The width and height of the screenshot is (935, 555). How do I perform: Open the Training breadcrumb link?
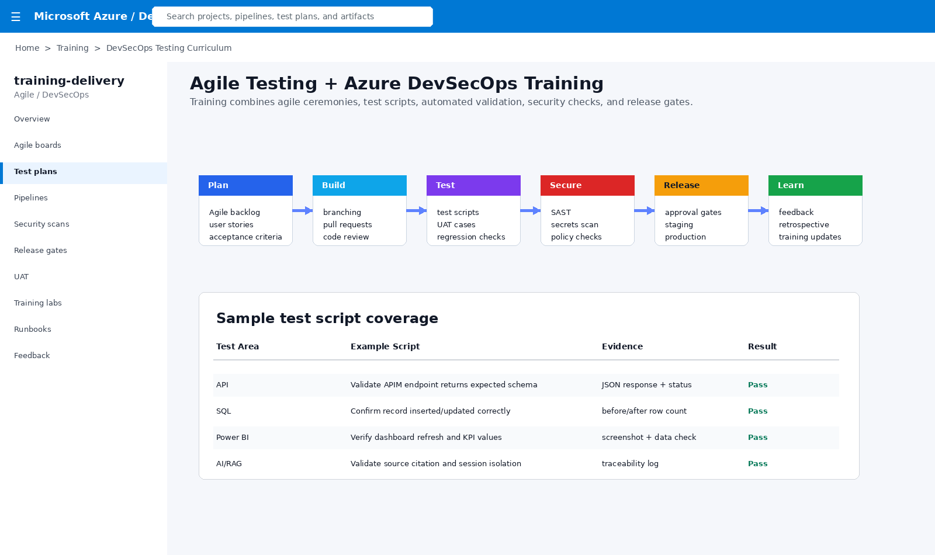point(72,48)
